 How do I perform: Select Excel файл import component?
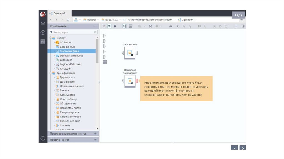(66, 60)
